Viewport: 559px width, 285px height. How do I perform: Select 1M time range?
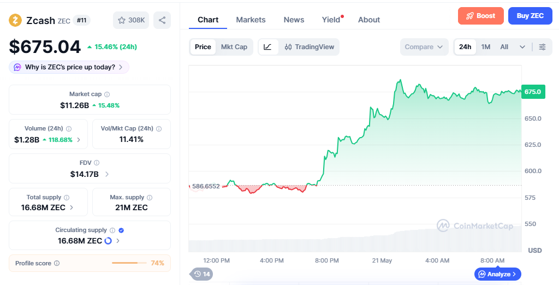point(485,47)
